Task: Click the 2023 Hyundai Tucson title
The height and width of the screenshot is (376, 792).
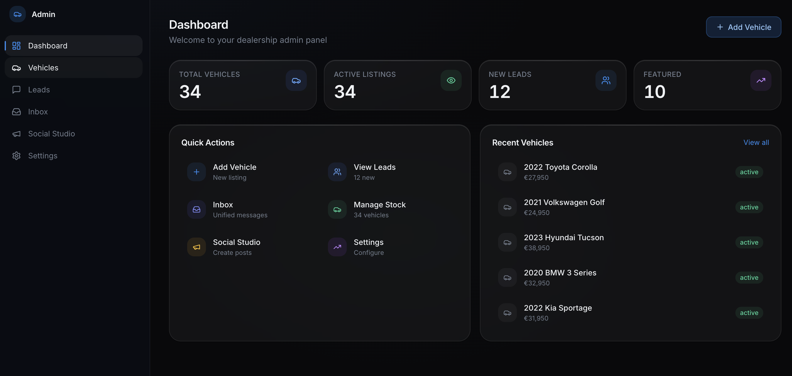Action: [564, 238]
